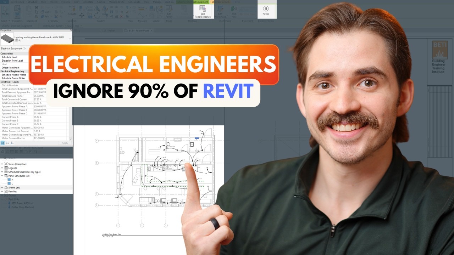The image size is (454, 255).
Task: Select the Modify arrow tool
Action: pos(6,11)
